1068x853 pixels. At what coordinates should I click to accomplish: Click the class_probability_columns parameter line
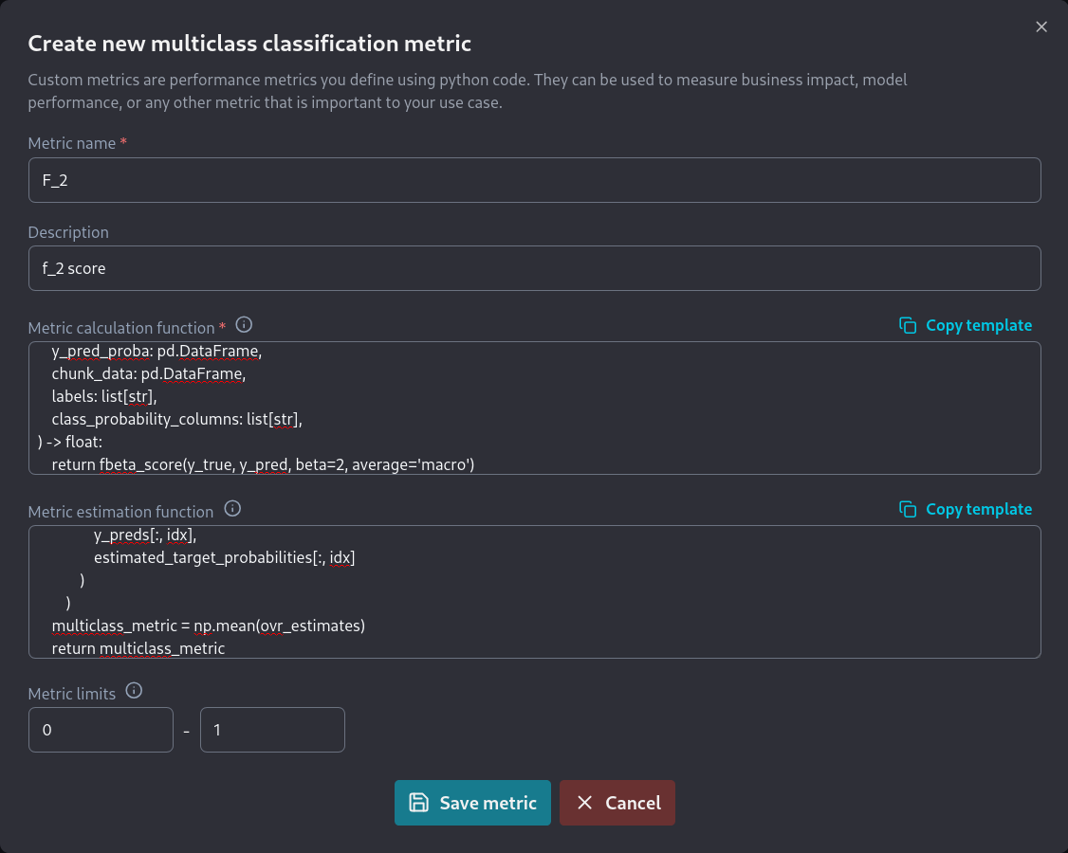point(176,419)
